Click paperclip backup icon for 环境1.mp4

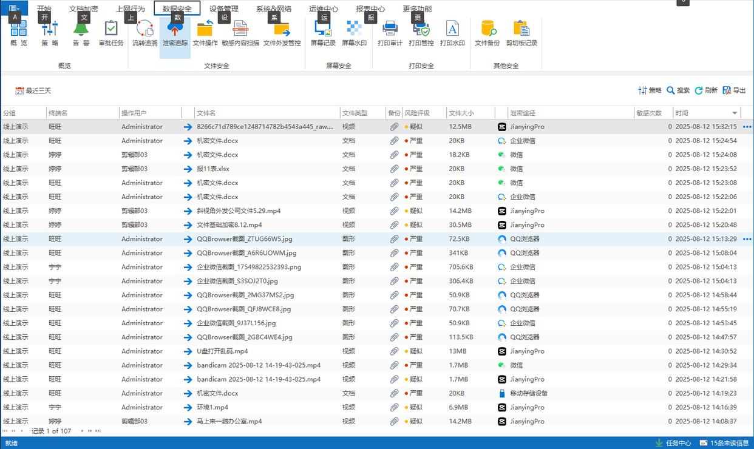coord(394,407)
